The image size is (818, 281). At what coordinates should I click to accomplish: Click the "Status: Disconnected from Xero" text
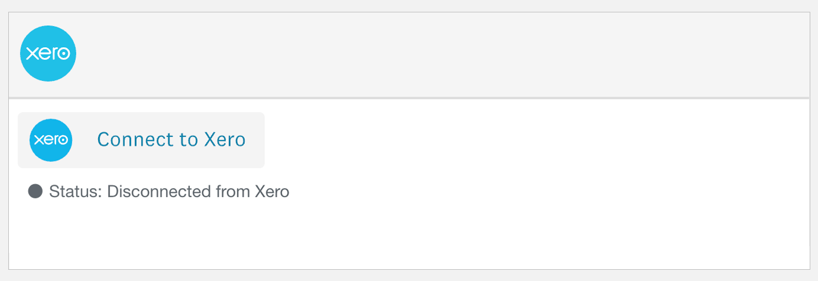[x=169, y=192]
